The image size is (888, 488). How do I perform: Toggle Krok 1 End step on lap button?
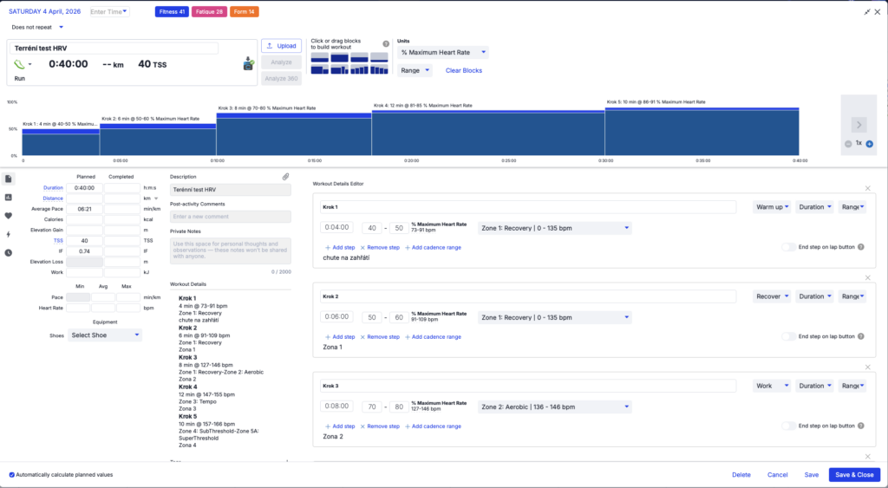click(x=788, y=247)
